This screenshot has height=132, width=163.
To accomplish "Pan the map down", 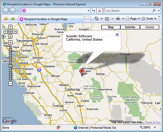I will click(x=10, y=36).
